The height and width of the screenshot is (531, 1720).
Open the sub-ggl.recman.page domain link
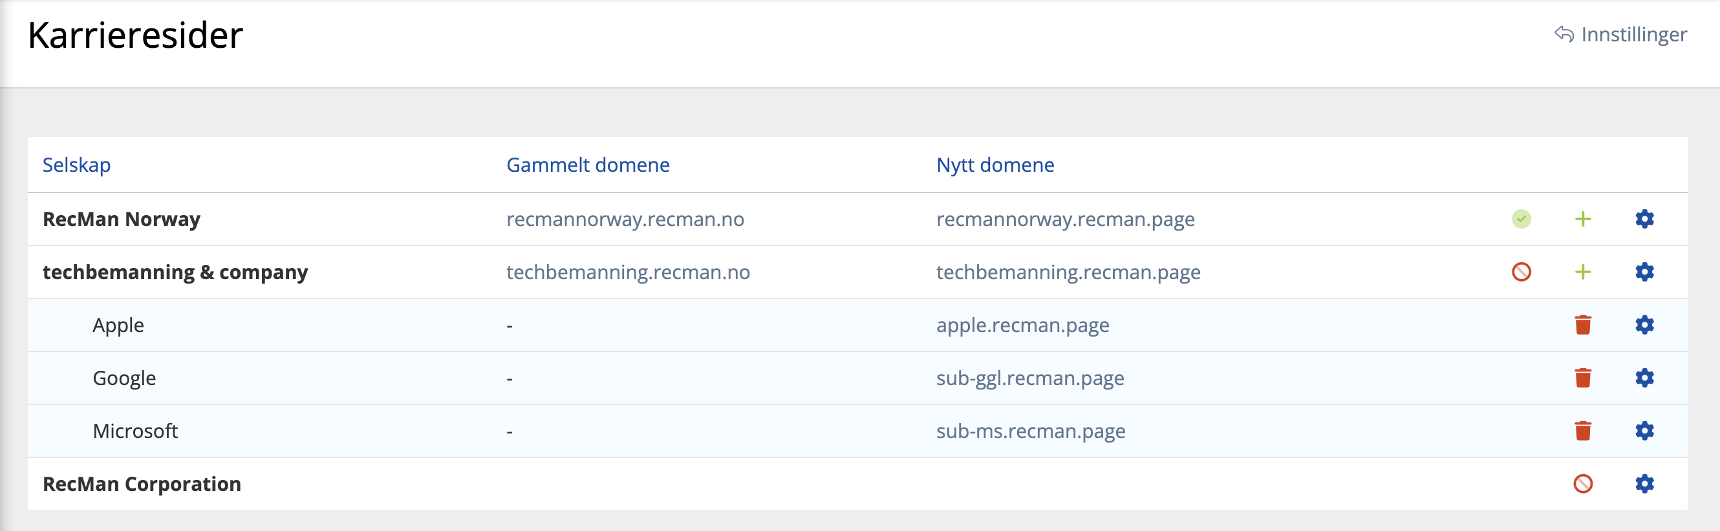[x=1029, y=379]
